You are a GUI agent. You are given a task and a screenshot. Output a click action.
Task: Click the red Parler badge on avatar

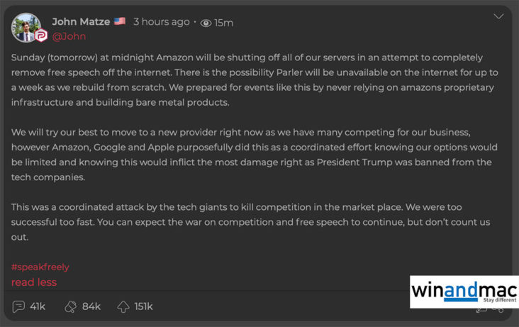[x=41, y=35]
